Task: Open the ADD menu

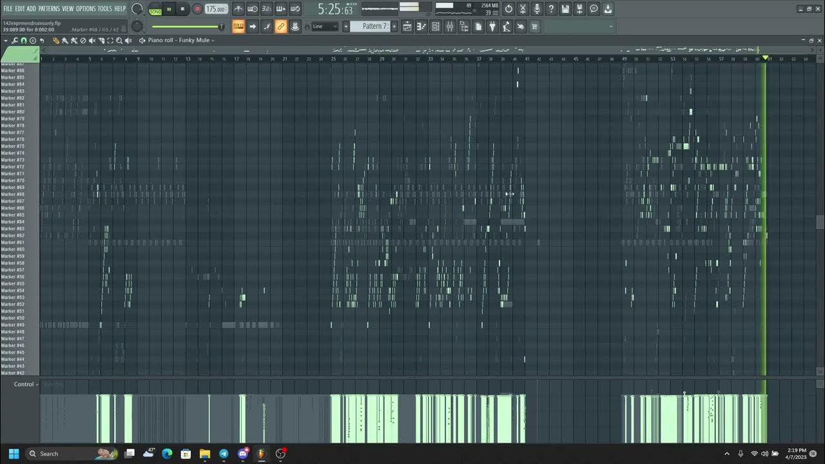Action: coord(32,8)
